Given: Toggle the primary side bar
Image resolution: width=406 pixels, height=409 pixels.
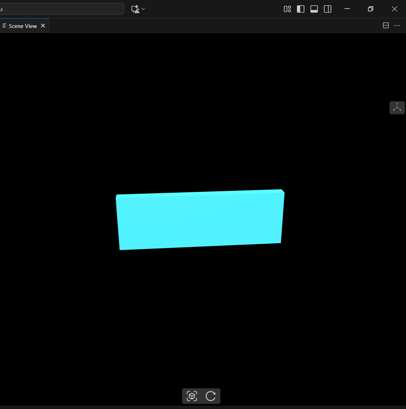Looking at the screenshot, I should click(301, 9).
